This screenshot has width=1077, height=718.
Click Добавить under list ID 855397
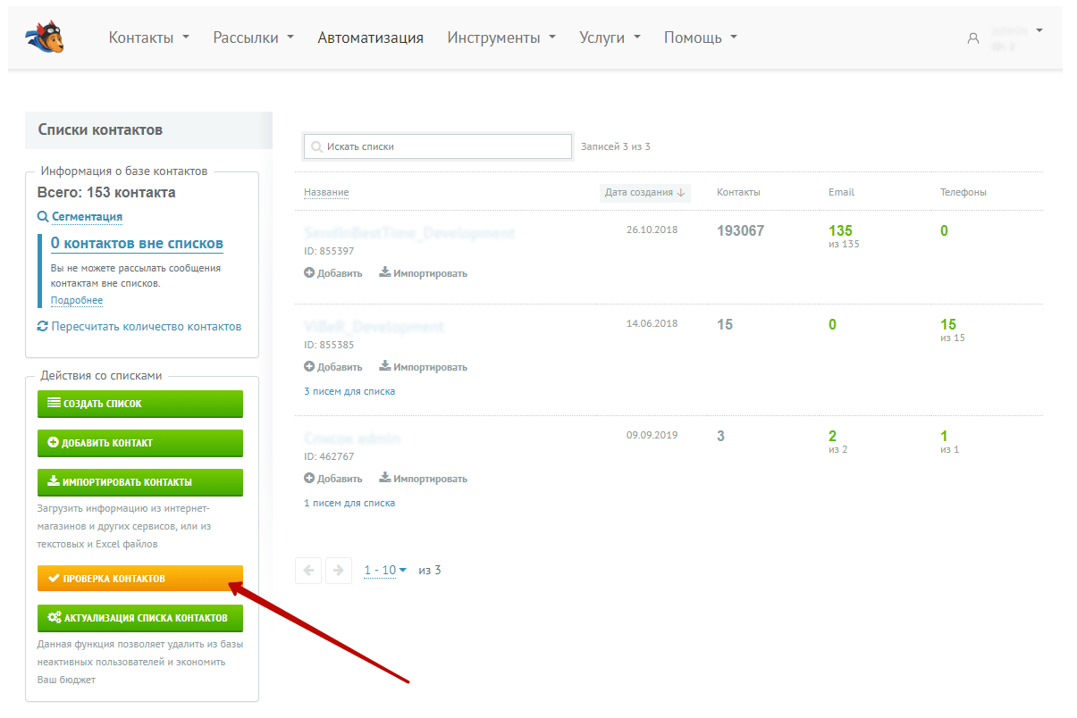[340, 273]
